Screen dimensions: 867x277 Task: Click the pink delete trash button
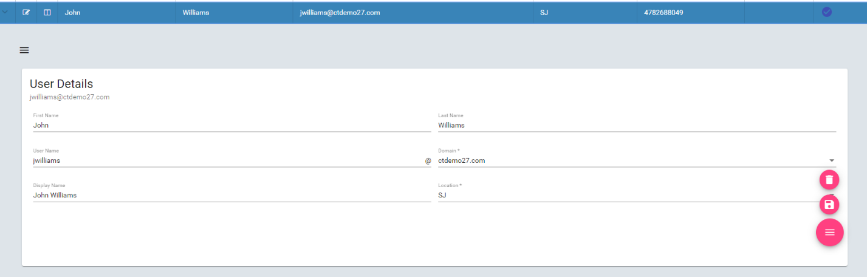829,180
